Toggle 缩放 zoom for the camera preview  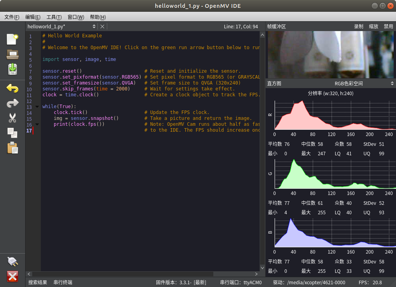374,26
